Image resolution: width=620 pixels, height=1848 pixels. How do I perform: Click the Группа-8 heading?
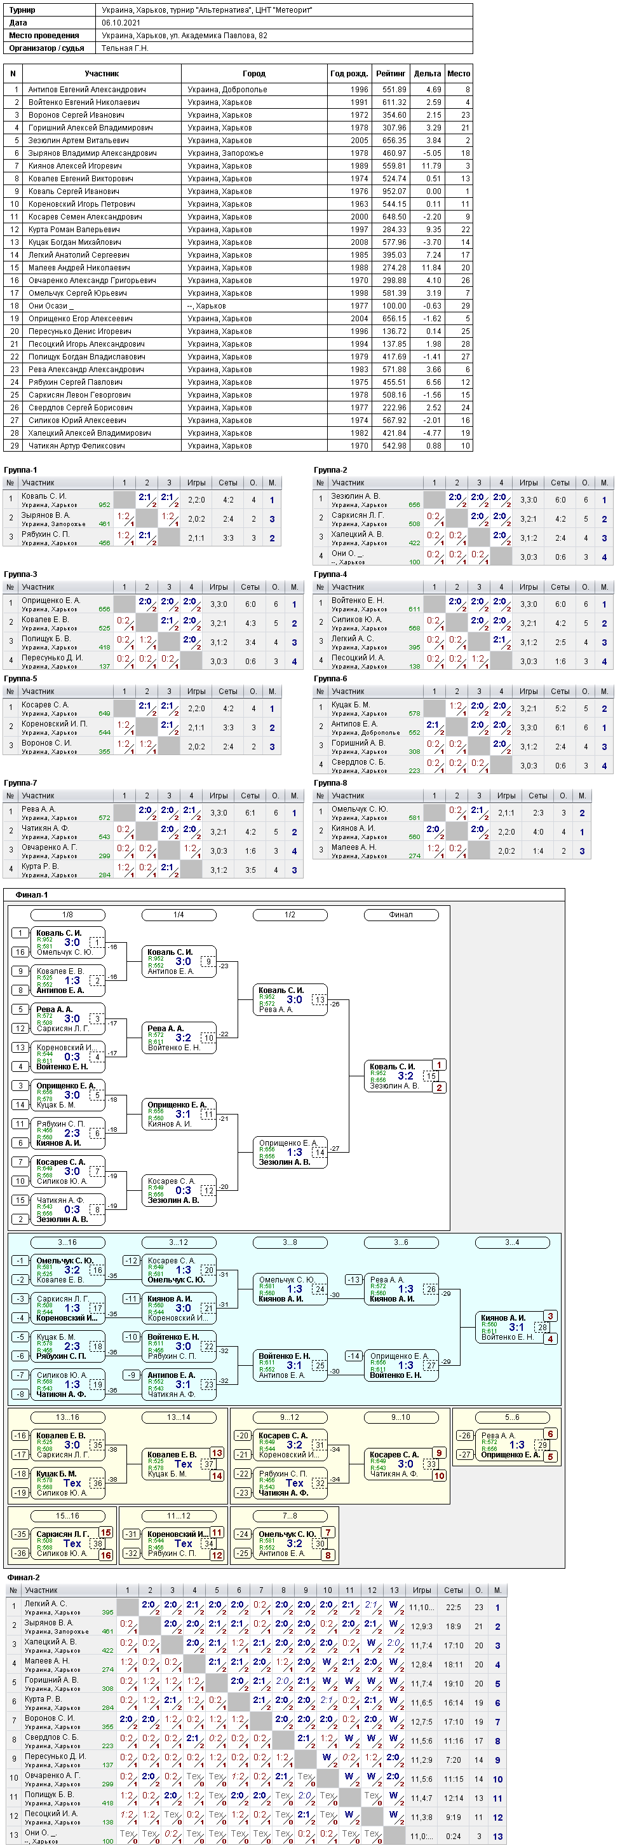tap(330, 782)
